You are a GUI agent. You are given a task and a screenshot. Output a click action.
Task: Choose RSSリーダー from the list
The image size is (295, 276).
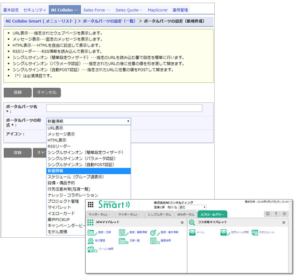88,146
